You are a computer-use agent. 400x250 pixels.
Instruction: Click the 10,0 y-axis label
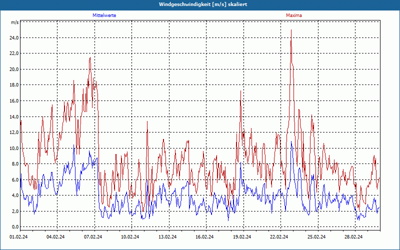(14, 148)
